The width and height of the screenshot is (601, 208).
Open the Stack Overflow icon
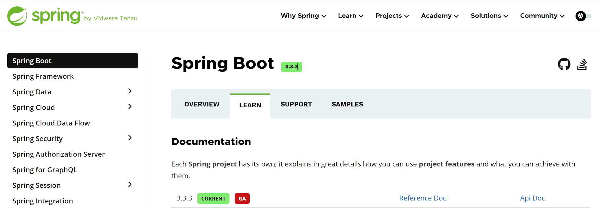[x=582, y=64]
